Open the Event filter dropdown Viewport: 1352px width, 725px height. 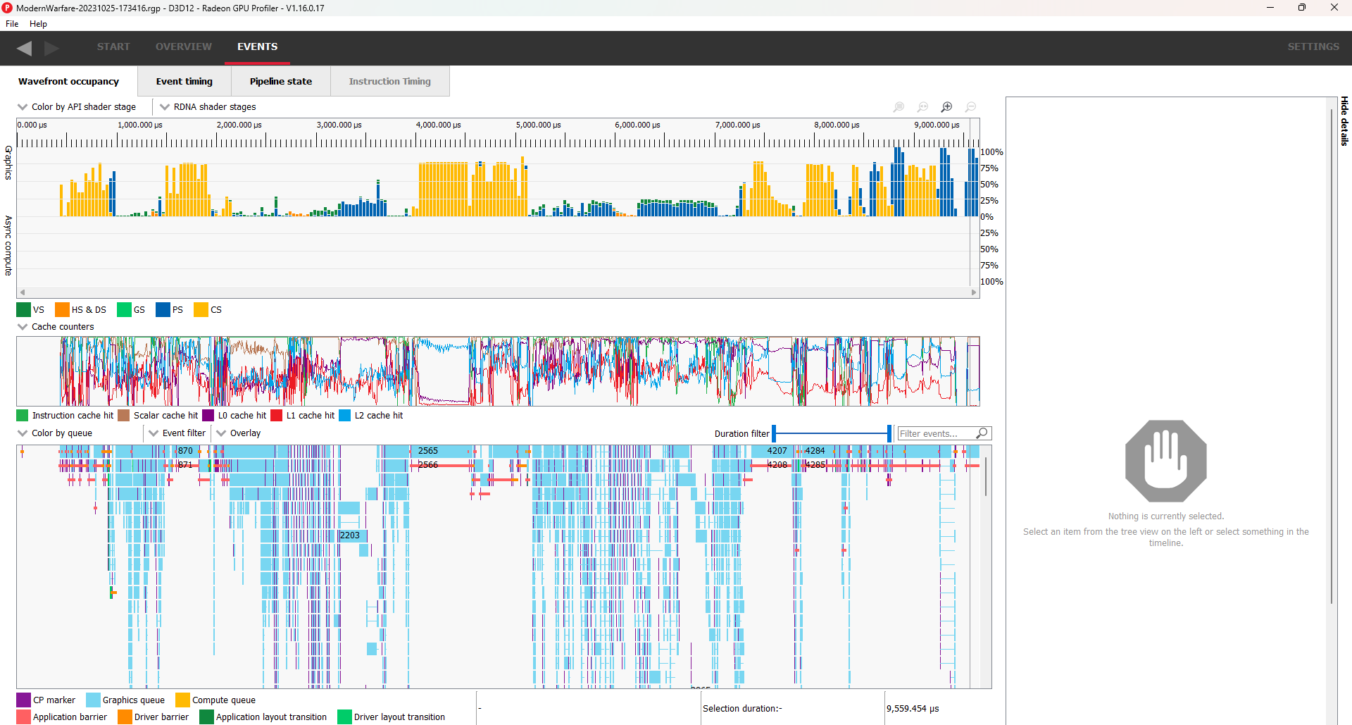[x=177, y=433]
